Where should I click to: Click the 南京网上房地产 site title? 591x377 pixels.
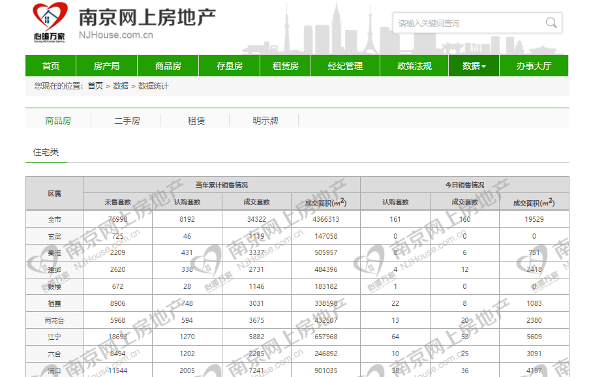[147, 18]
